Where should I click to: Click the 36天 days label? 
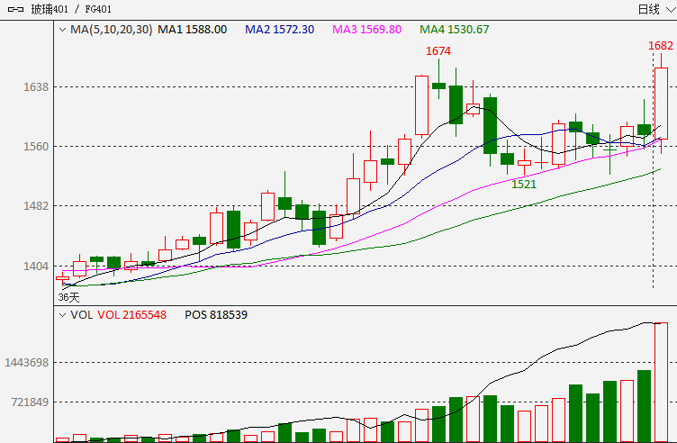[69, 297]
